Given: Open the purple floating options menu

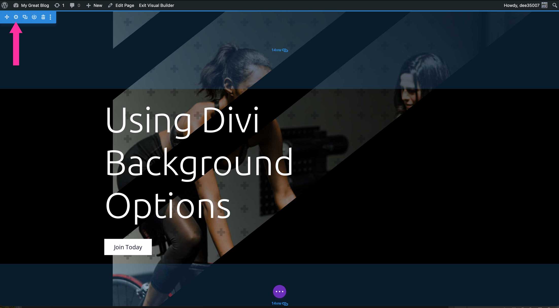Looking at the screenshot, I should pos(280,291).
